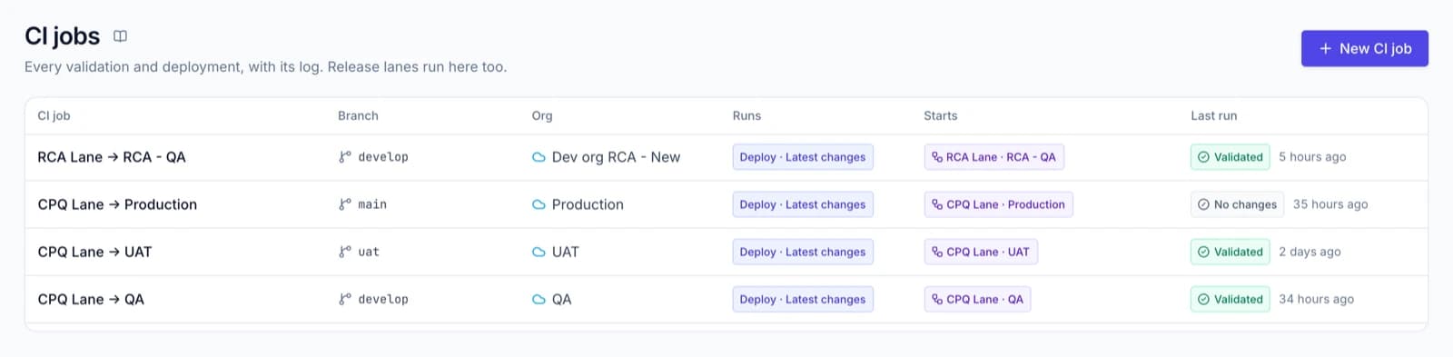Click the cloud icon beside QA org
The height and width of the screenshot is (357, 1453).
(x=539, y=299)
